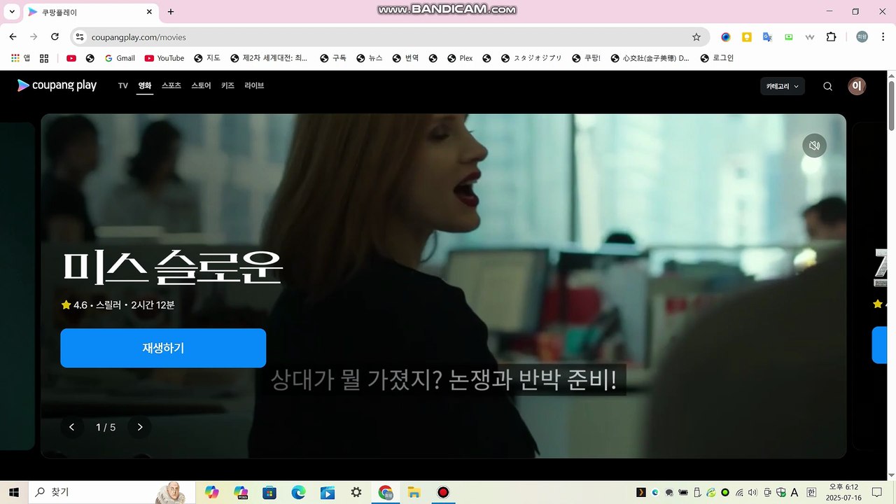Open the 번역 bookmark

point(406,58)
